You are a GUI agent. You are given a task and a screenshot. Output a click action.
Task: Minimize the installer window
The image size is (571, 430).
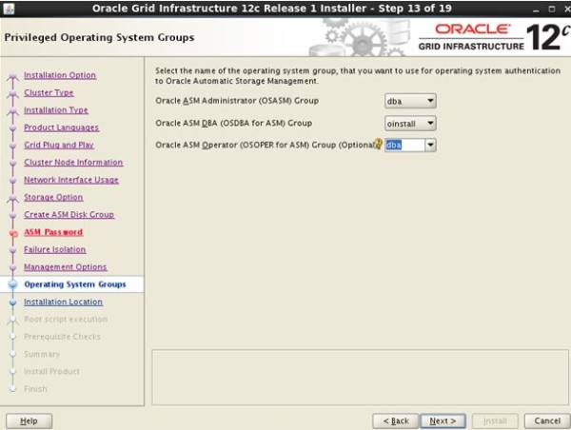[536, 10]
